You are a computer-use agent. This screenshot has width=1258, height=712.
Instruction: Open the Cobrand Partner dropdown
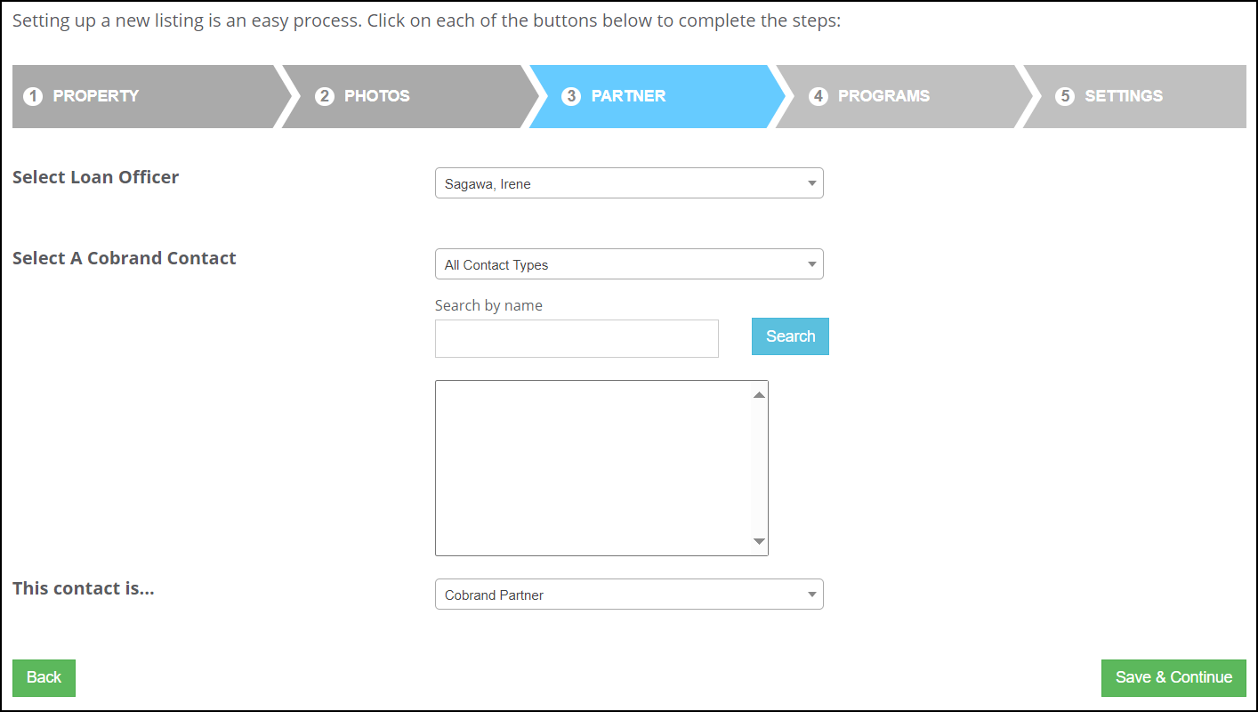pyautogui.click(x=629, y=595)
